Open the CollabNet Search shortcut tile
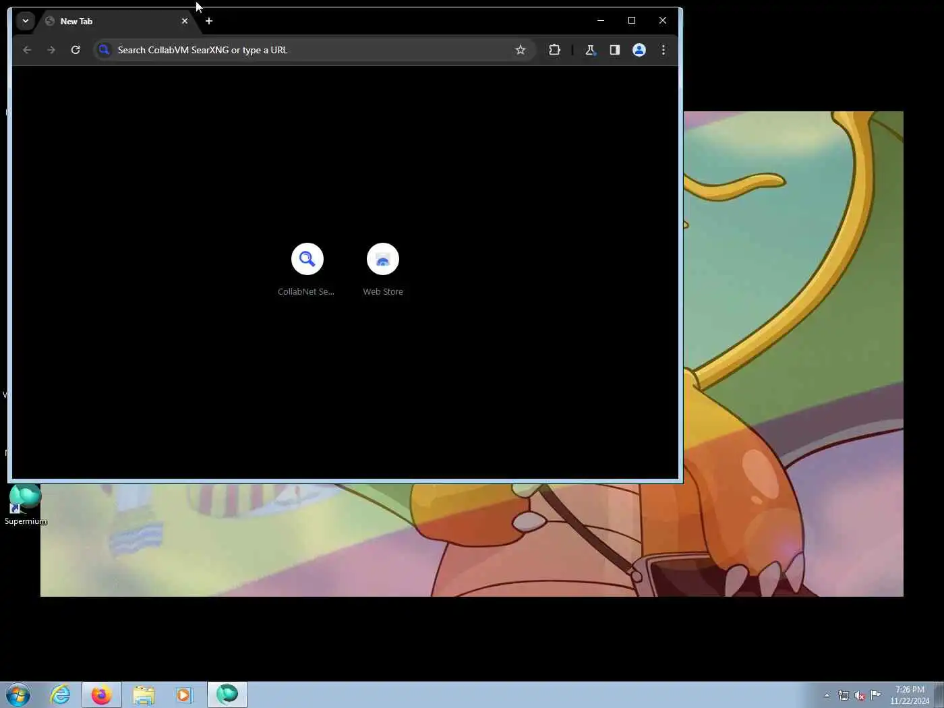The width and height of the screenshot is (944, 708). pyautogui.click(x=307, y=269)
